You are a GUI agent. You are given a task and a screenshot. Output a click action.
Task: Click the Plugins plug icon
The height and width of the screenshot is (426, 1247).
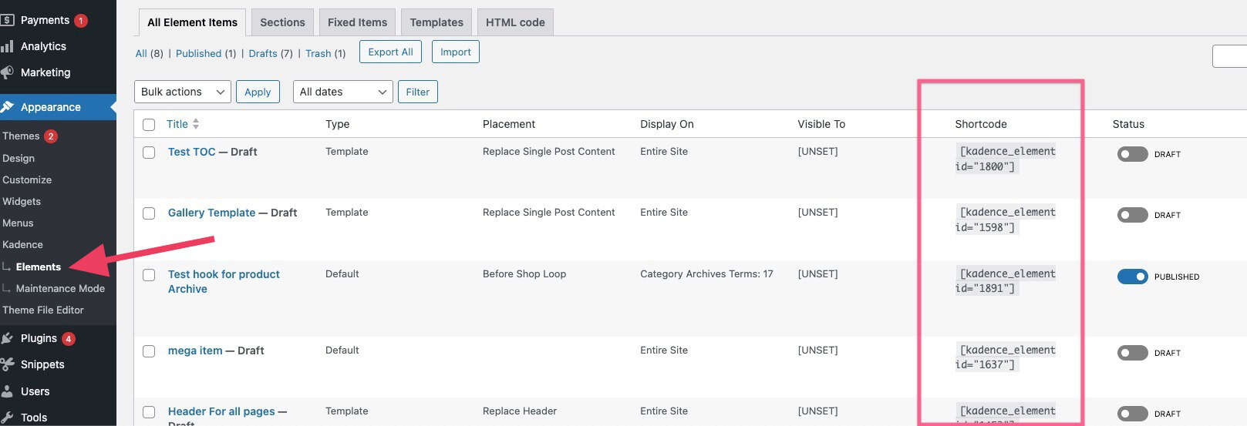tap(8, 338)
